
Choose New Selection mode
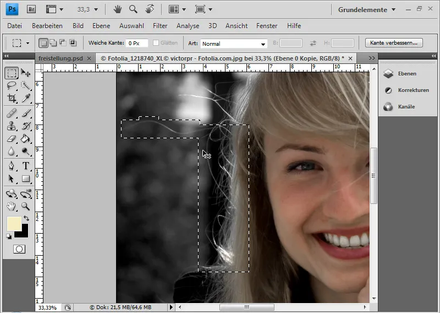tap(43, 43)
